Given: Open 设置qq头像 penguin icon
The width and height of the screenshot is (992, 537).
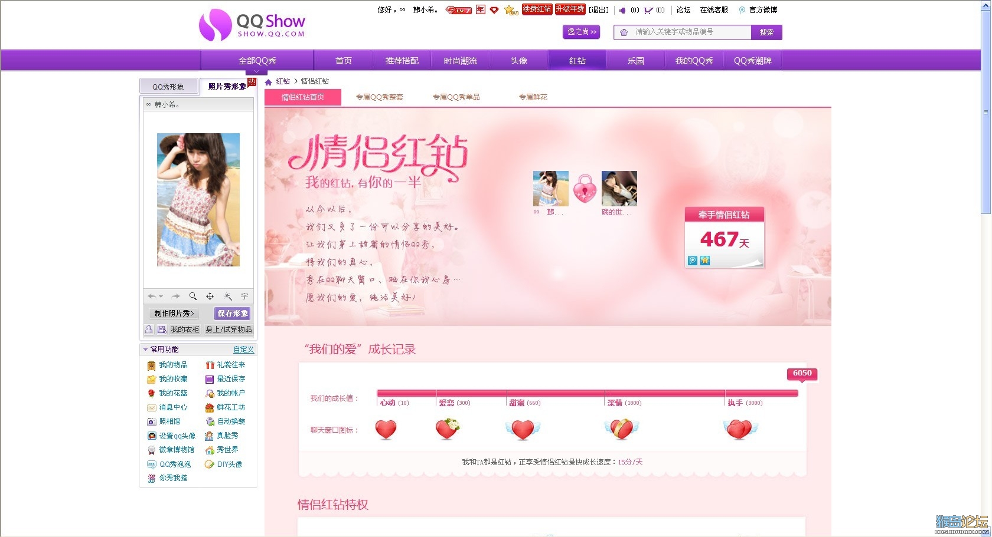Looking at the screenshot, I should click(x=152, y=436).
